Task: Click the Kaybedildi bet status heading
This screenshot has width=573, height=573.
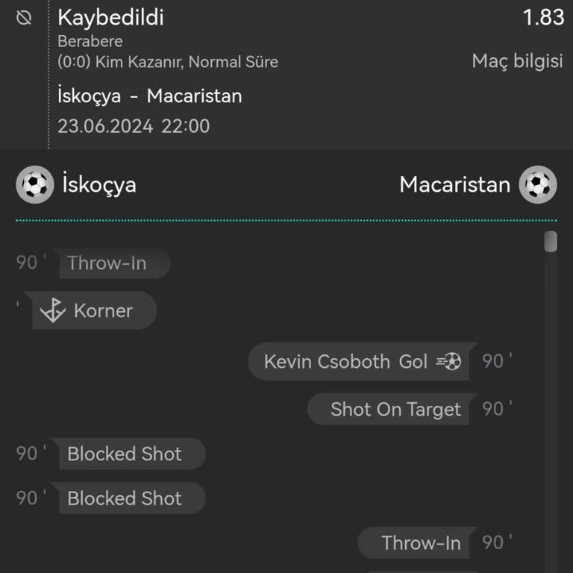Action: (x=110, y=17)
